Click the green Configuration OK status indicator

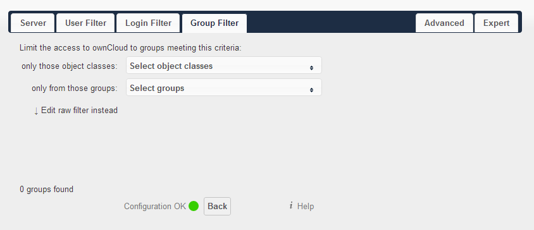(x=194, y=206)
